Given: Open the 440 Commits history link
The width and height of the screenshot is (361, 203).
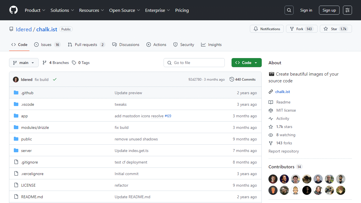Looking at the screenshot, I should 243,80.
